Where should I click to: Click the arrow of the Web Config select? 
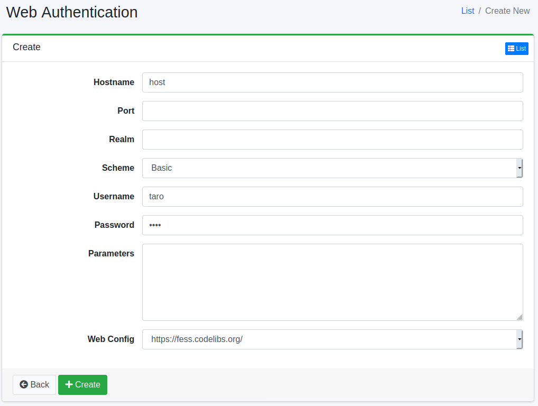pyautogui.click(x=520, y=339)
